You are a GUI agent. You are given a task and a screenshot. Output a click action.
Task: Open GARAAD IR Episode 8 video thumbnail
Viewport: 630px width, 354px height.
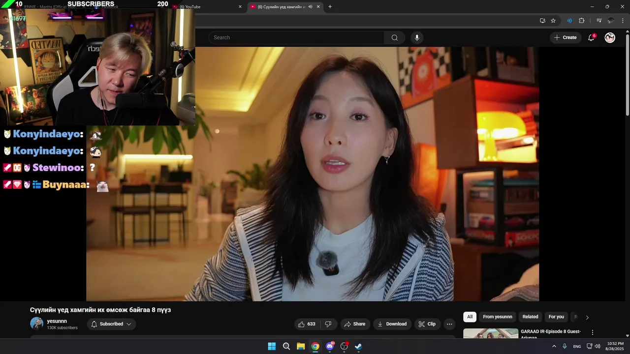pos(491,334)
